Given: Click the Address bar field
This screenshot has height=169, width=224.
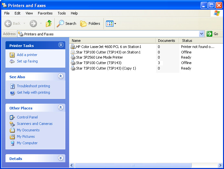Looking at the screenshot, I should 111,34.
